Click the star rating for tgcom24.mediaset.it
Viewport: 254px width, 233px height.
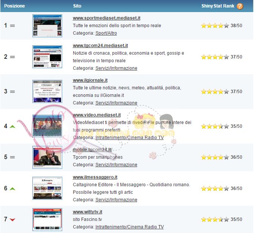pyautogui.click(x=215, y=57)
